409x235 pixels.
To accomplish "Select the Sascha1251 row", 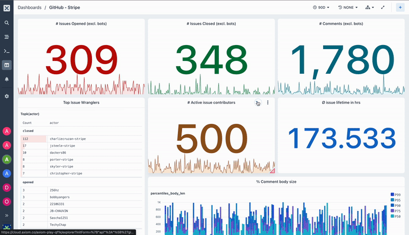I will point(81,218).
